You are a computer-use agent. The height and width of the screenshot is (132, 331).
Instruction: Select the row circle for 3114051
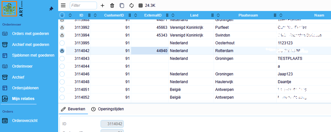tap(62, 90)
